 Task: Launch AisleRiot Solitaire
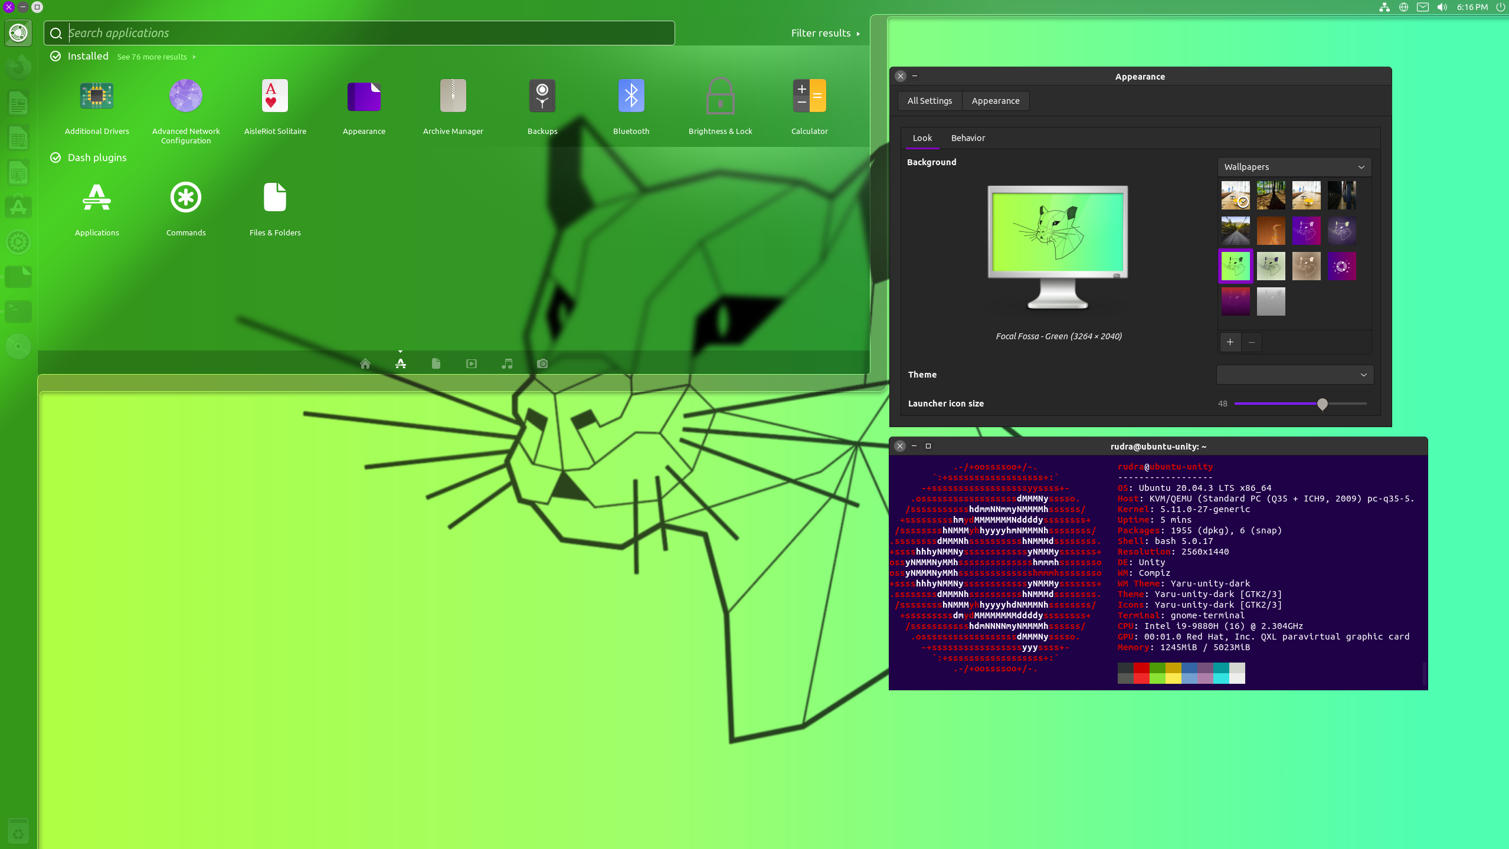click(275, 96)
